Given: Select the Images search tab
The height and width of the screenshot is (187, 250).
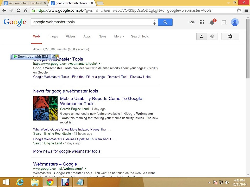Looking at the screenshot, I should (53, 36).
